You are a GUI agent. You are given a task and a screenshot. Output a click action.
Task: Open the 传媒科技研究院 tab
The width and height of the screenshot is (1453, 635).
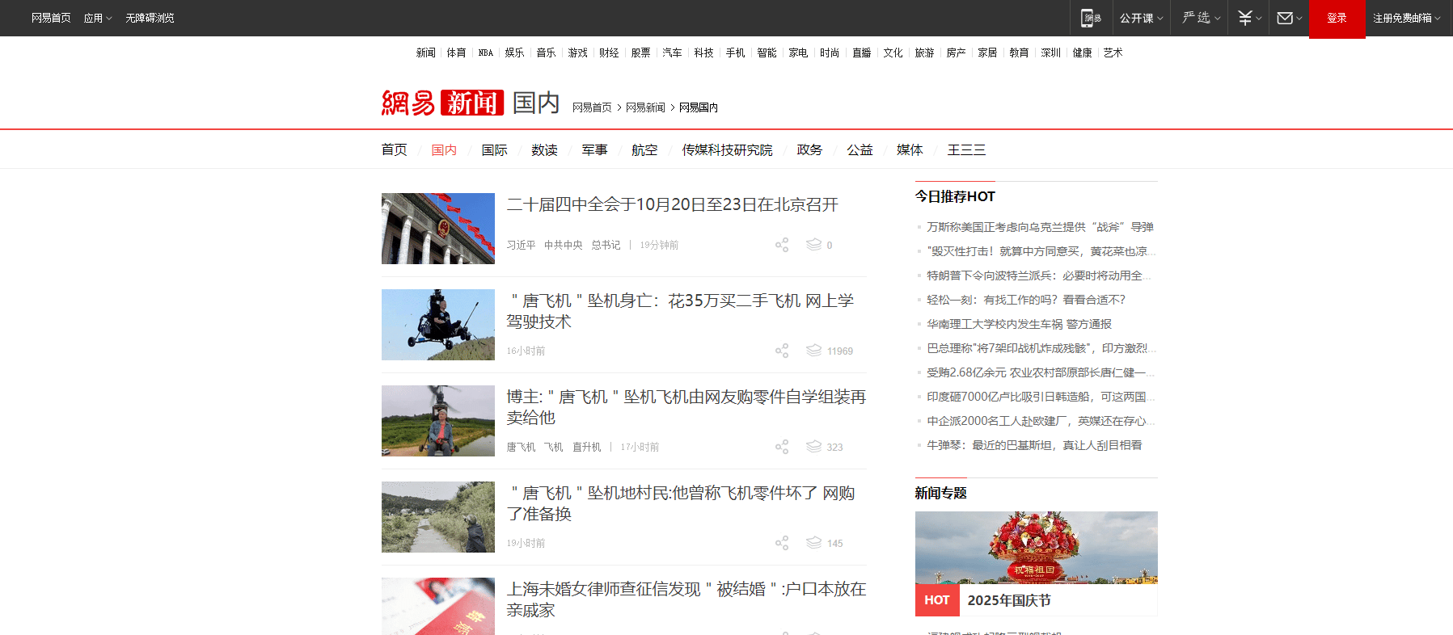(x=727, y=149)
